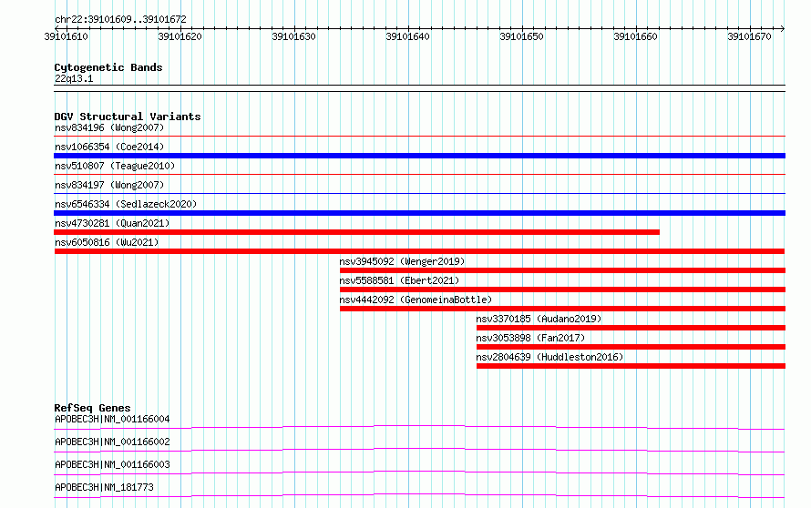Viewport: 811px width, 508px height.
Task: Click the red bar under nsv6050816
Action: (x=419, y=251)
